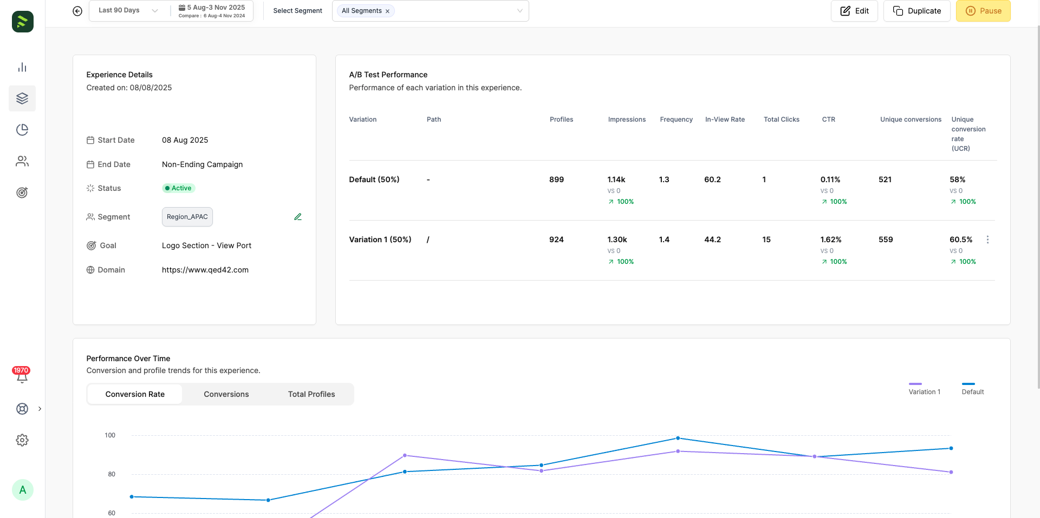Expand the Select Segment dropdown
1040x518 pixels.
pyautogui.click(x=519, y=11)
